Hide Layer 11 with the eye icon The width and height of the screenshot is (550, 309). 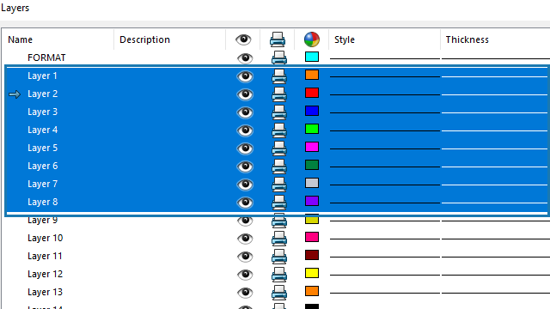(245, 257)
